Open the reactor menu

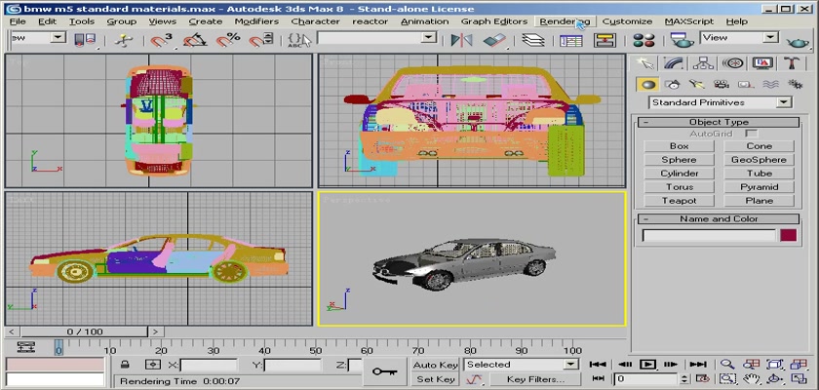(x=370, y=21)
